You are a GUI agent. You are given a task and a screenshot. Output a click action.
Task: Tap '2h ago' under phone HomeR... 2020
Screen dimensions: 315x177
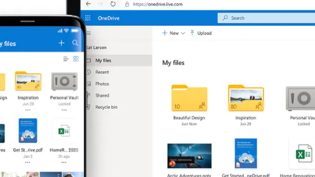pyautogui.click(x=64, y=156)
